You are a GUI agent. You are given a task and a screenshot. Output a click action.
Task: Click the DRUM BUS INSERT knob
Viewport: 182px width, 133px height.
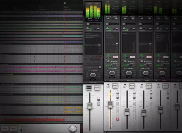(107, 28)
